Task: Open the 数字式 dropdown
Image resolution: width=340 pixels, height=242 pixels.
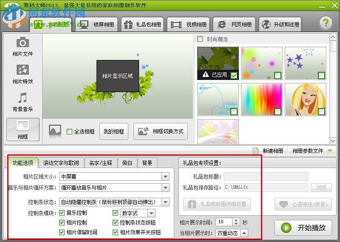Action: (x=152, y=213)
